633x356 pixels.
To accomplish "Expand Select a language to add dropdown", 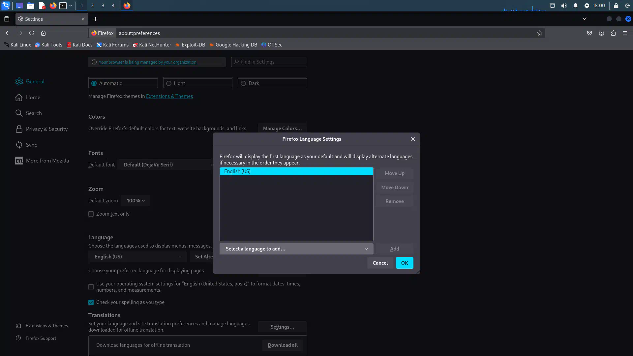I will click(296, 249).
